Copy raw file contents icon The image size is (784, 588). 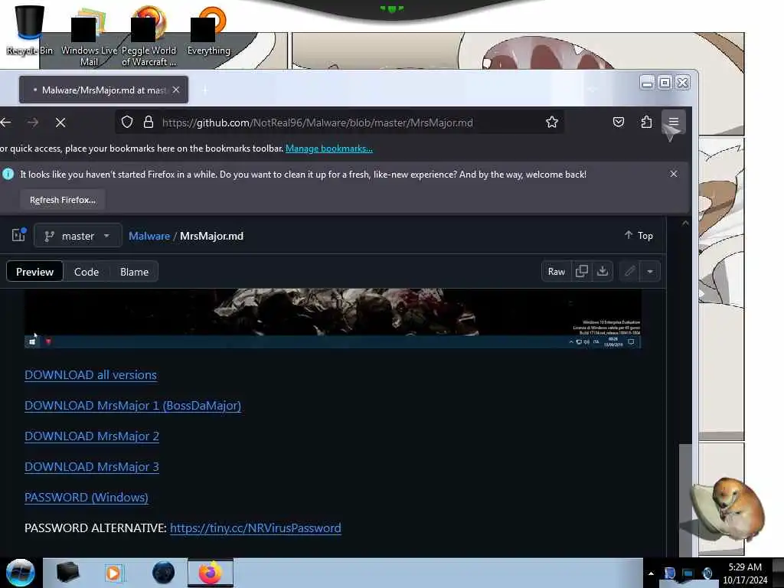coord(582,272)
